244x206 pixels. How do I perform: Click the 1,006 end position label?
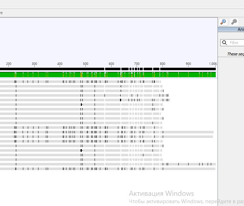(213, 64)
